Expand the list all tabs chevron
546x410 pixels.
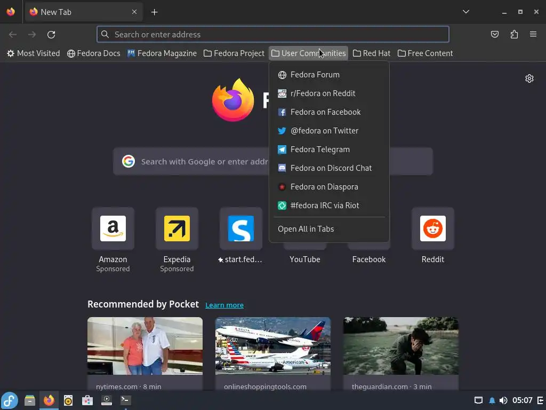pos(466,12)
